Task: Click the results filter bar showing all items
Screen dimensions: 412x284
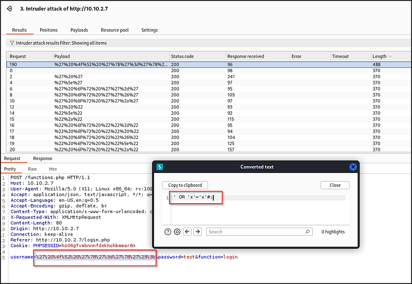Action: pos(208,43)
